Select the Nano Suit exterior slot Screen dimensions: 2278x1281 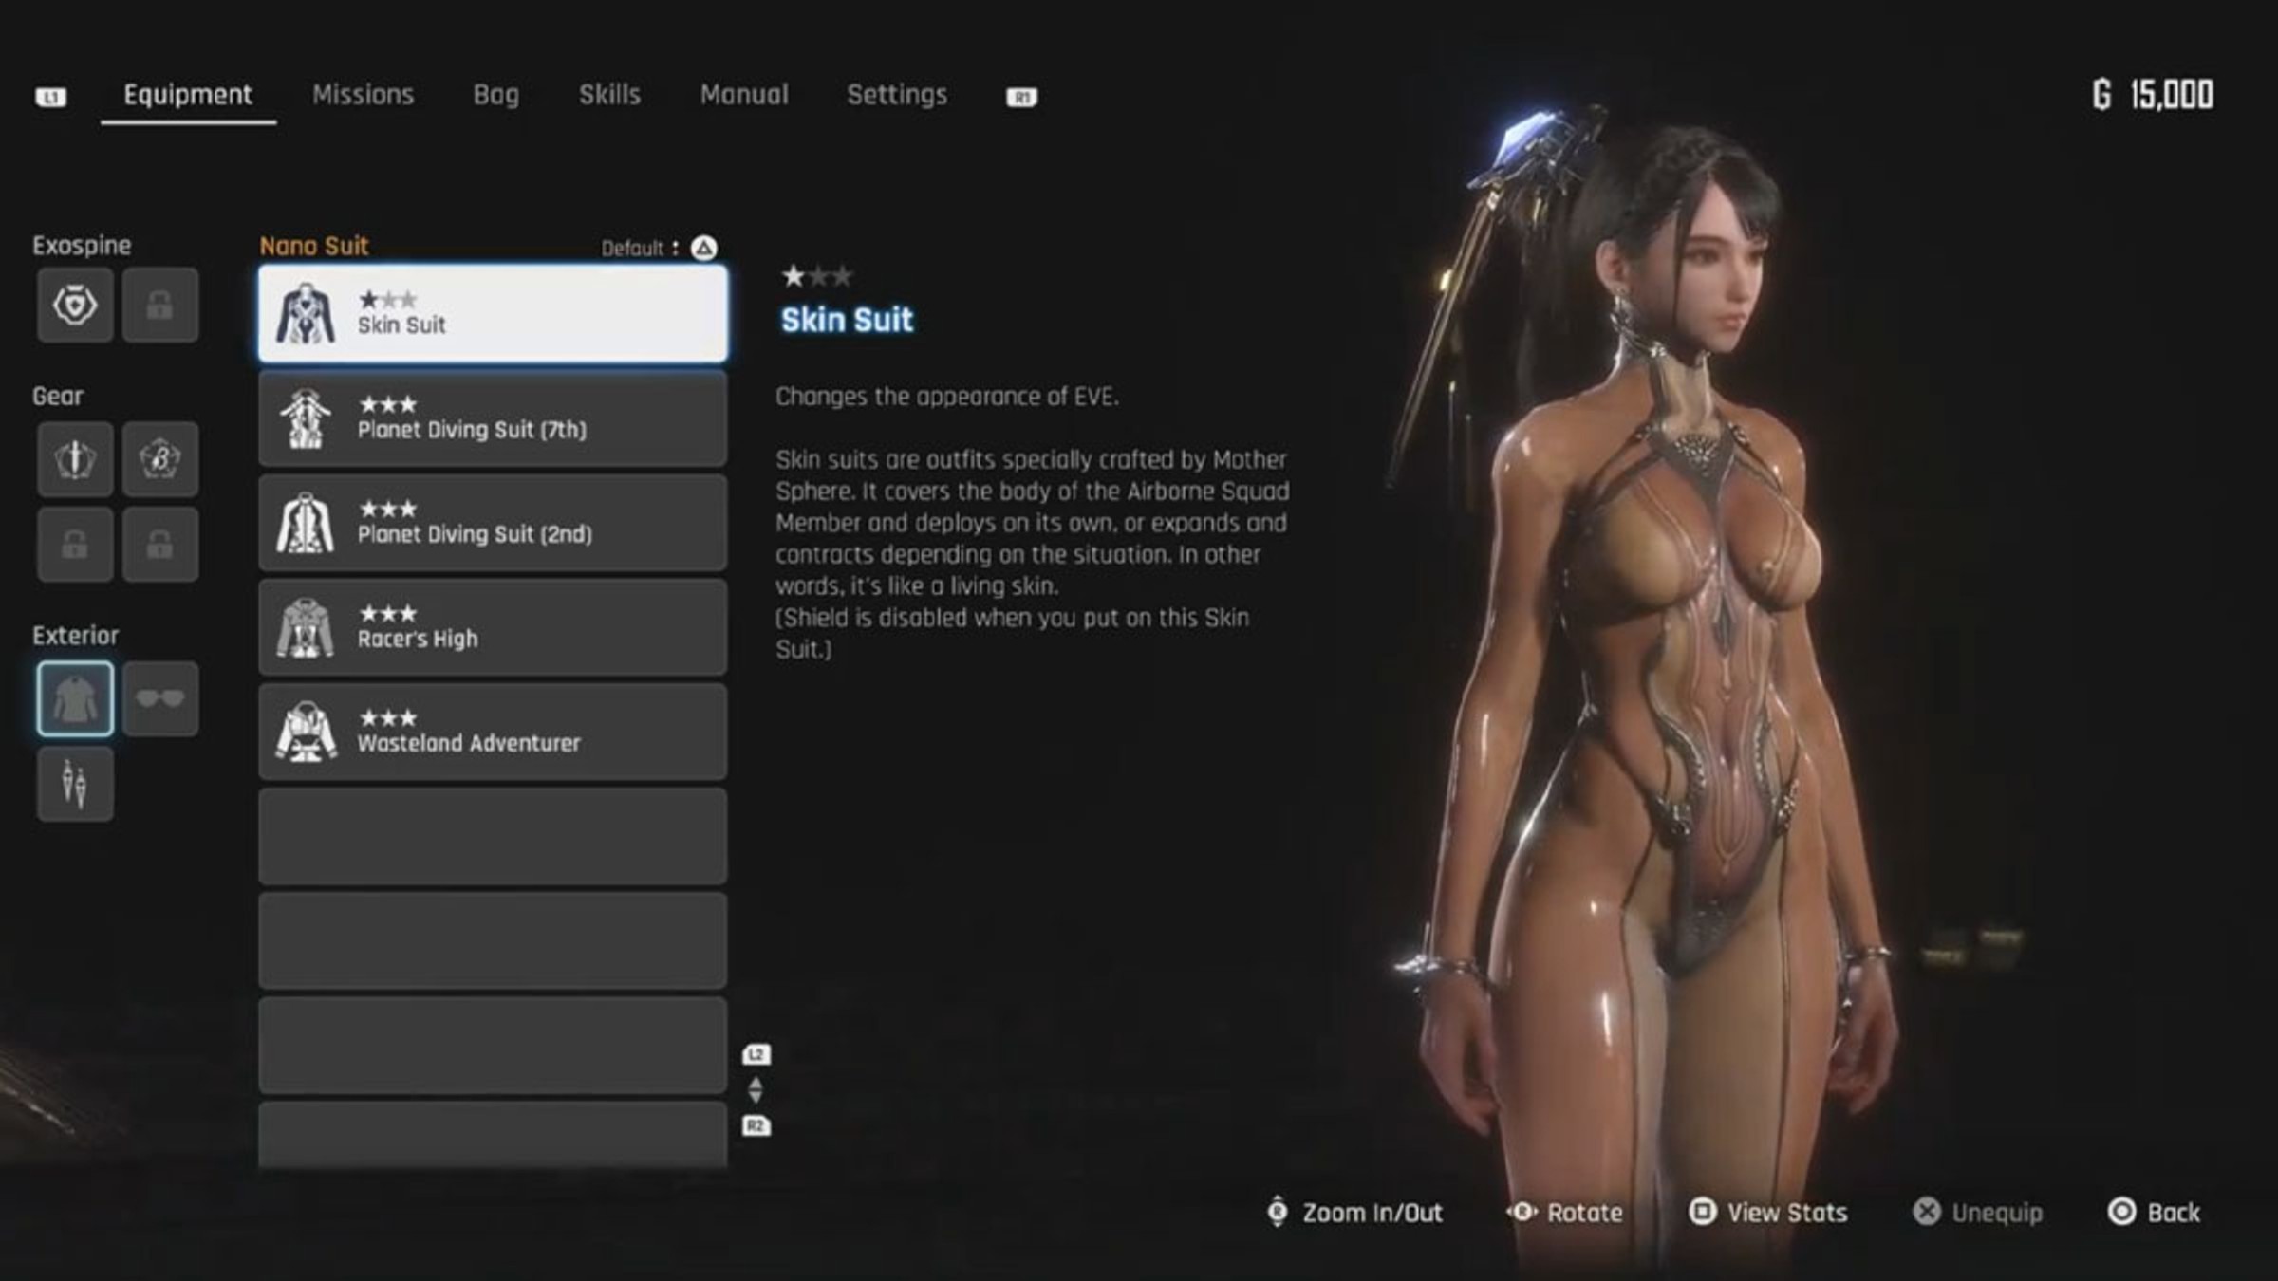click(75, 699)
